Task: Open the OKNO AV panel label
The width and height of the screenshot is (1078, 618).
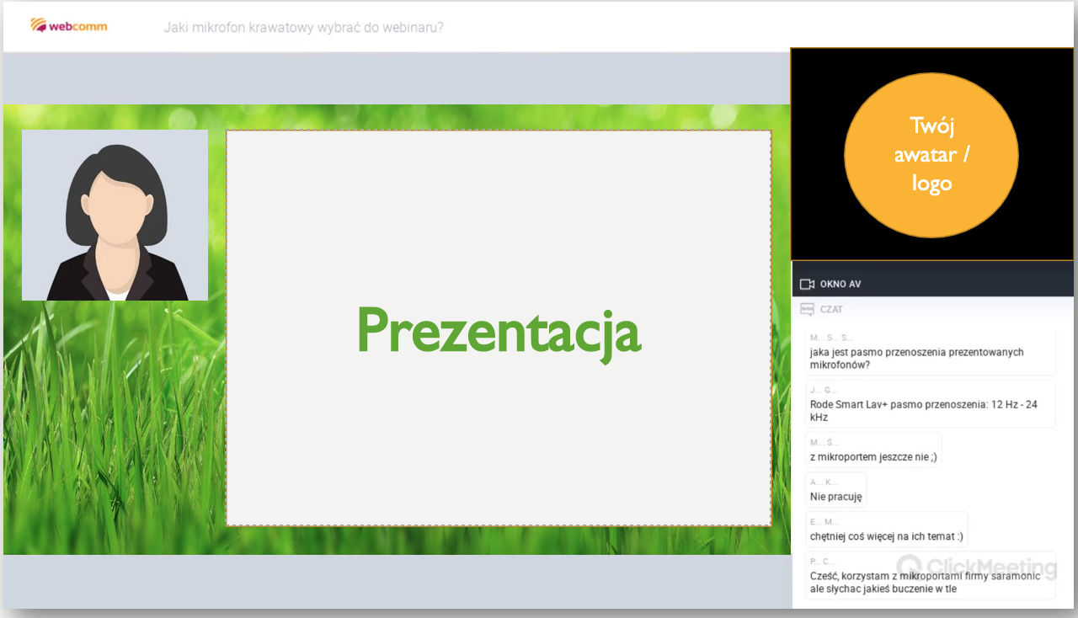Action: tap(841, 285)
